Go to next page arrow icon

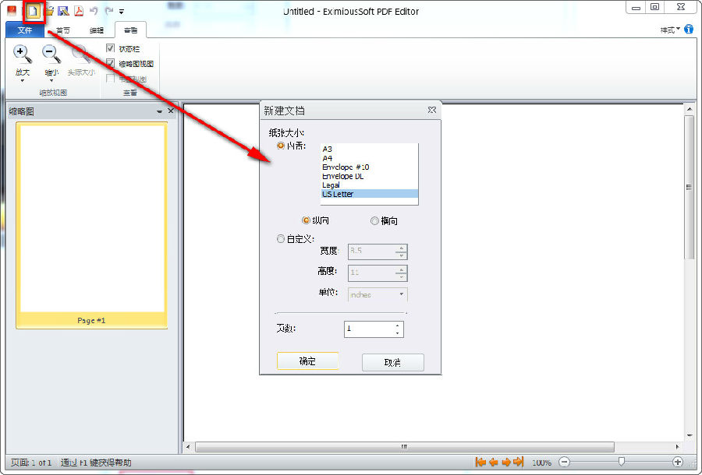(506, 462)
